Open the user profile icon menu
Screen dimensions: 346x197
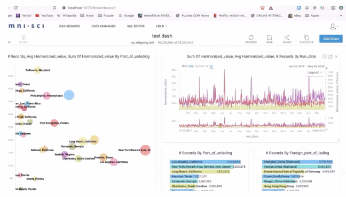pyautogui.click(x=334, y=27)
